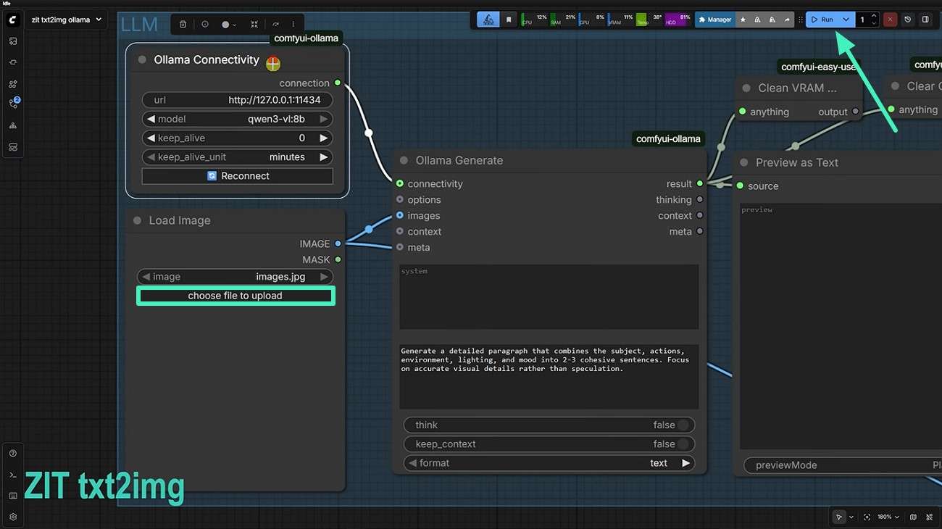Open the Manager button
942x529 pixels.
tap(714, 20)
